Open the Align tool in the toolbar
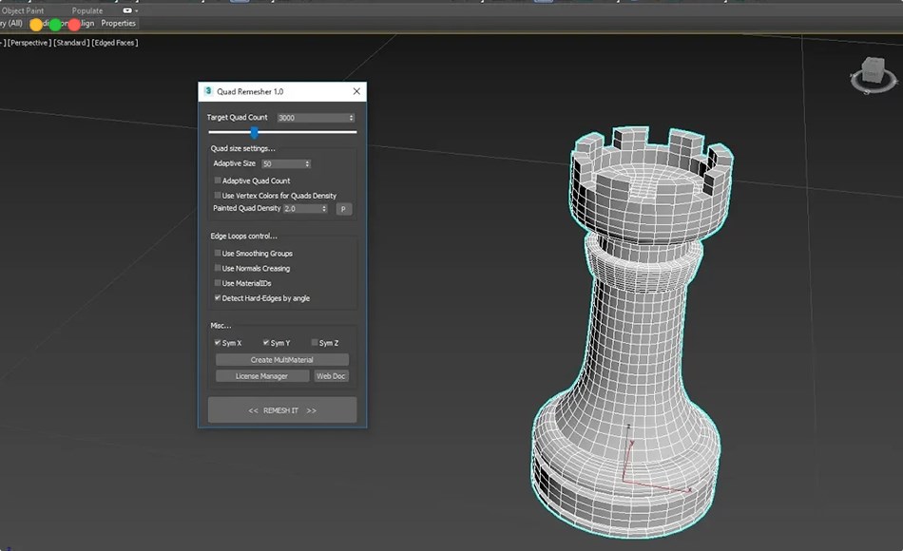Image resolution: width=903 pixels, height=551 pixels. [84, 24]
